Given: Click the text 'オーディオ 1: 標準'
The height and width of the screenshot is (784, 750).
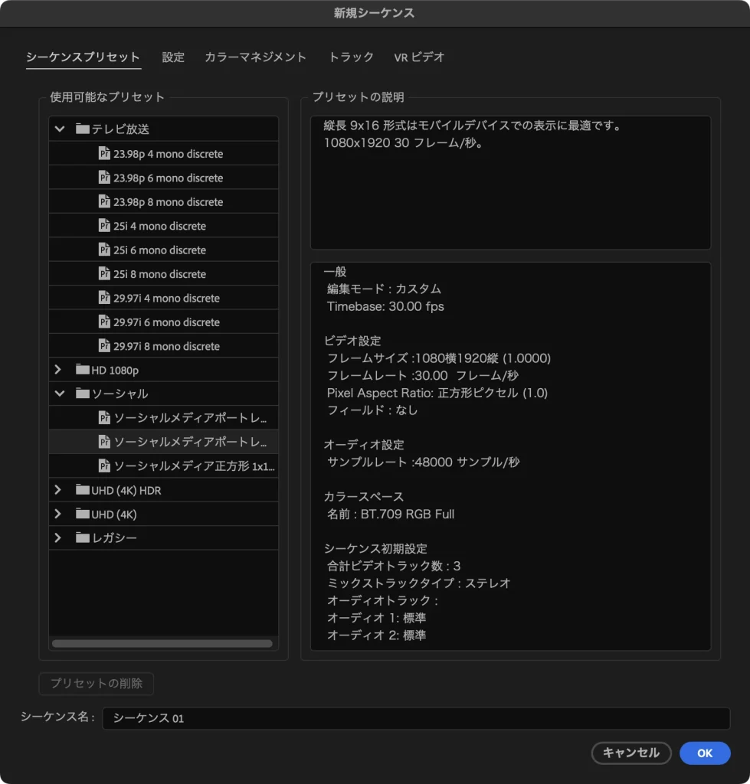Looking at the screenshot, I should 376,618.
